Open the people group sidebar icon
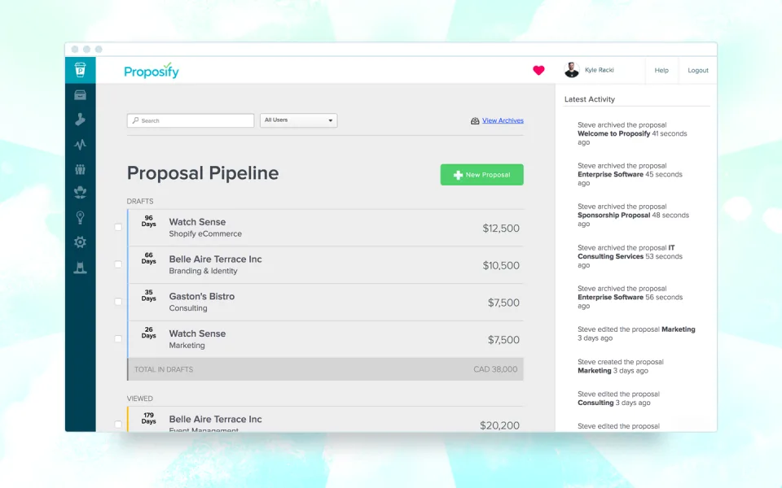Image resolution: width=782 pixels, height=488 pixels. pos(80,169)
